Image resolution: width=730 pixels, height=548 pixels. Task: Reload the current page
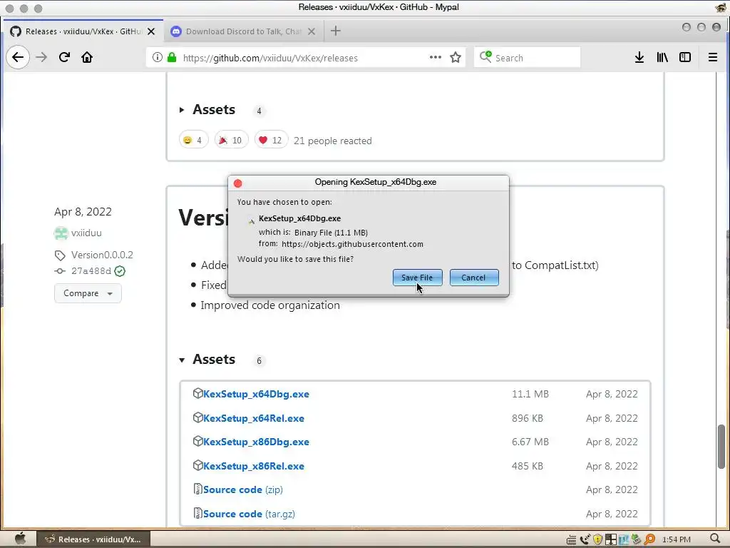64,57
